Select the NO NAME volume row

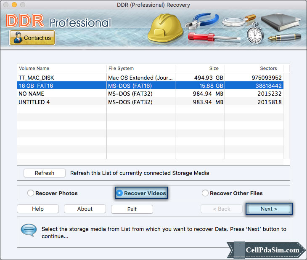coord(150,94)
